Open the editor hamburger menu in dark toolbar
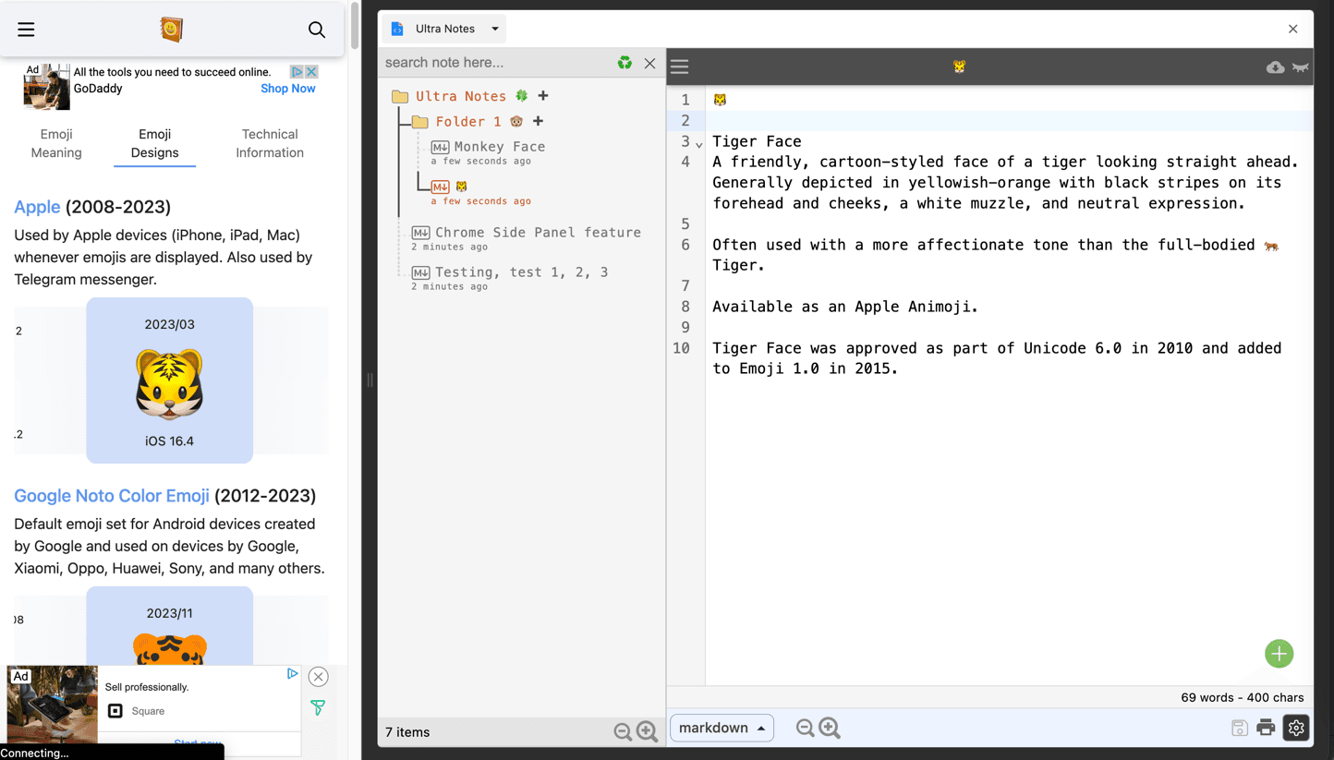This screenshot has width=1334, height=760. (680, 66)
